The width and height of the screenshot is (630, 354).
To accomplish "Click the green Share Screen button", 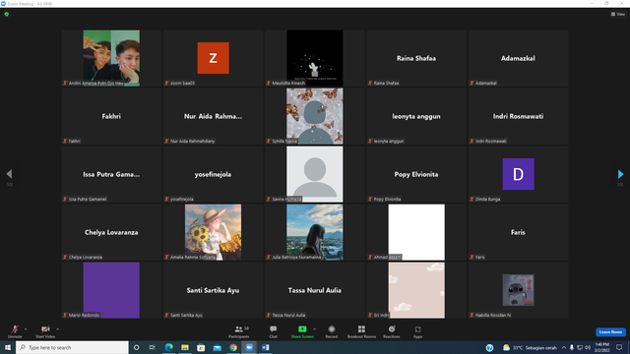I will coord(302,331).
